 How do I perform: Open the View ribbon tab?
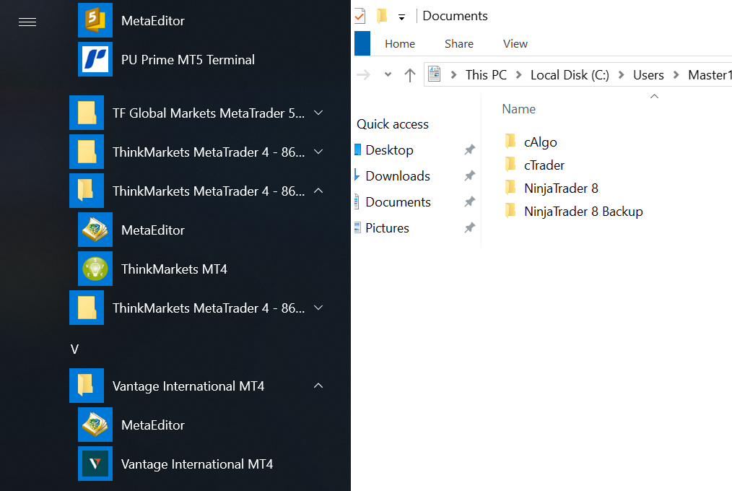515,44
